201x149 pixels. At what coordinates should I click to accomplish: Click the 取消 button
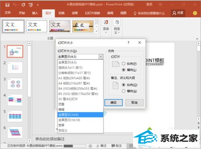(x=134, y=102)
